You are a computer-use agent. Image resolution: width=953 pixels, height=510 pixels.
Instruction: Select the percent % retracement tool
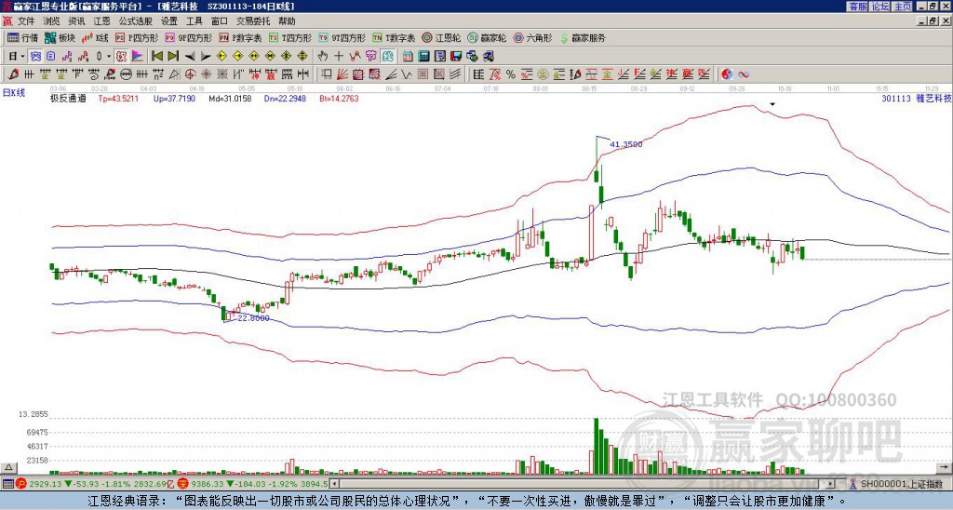point(511,74)
